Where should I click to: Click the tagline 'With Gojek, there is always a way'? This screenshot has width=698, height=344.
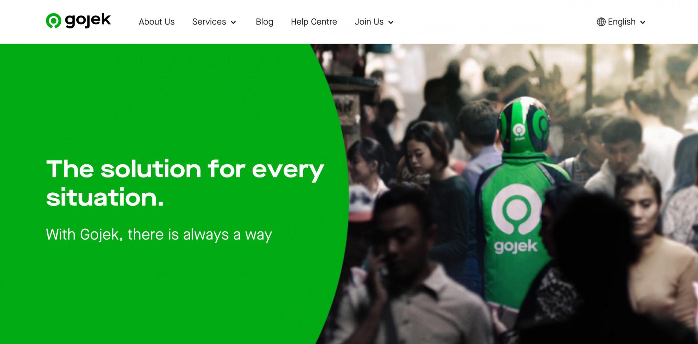point(159,235)
